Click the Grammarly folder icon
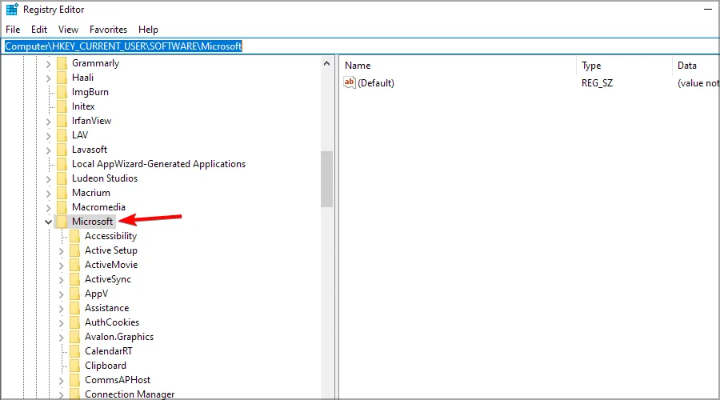Image resolution: width=720 pixels, height=400 pixels. [62, 63]
